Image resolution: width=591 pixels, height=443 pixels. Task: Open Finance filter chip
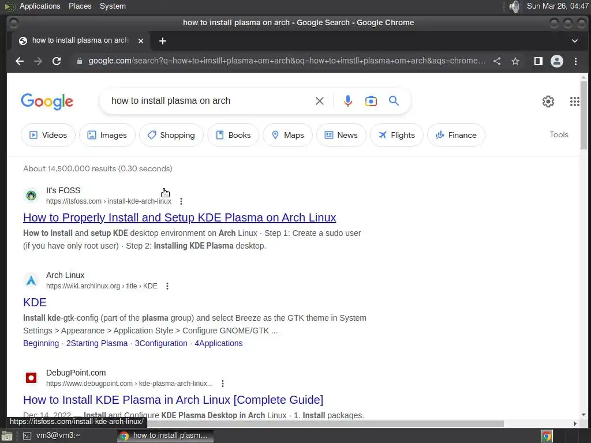[x=456, y=135]
